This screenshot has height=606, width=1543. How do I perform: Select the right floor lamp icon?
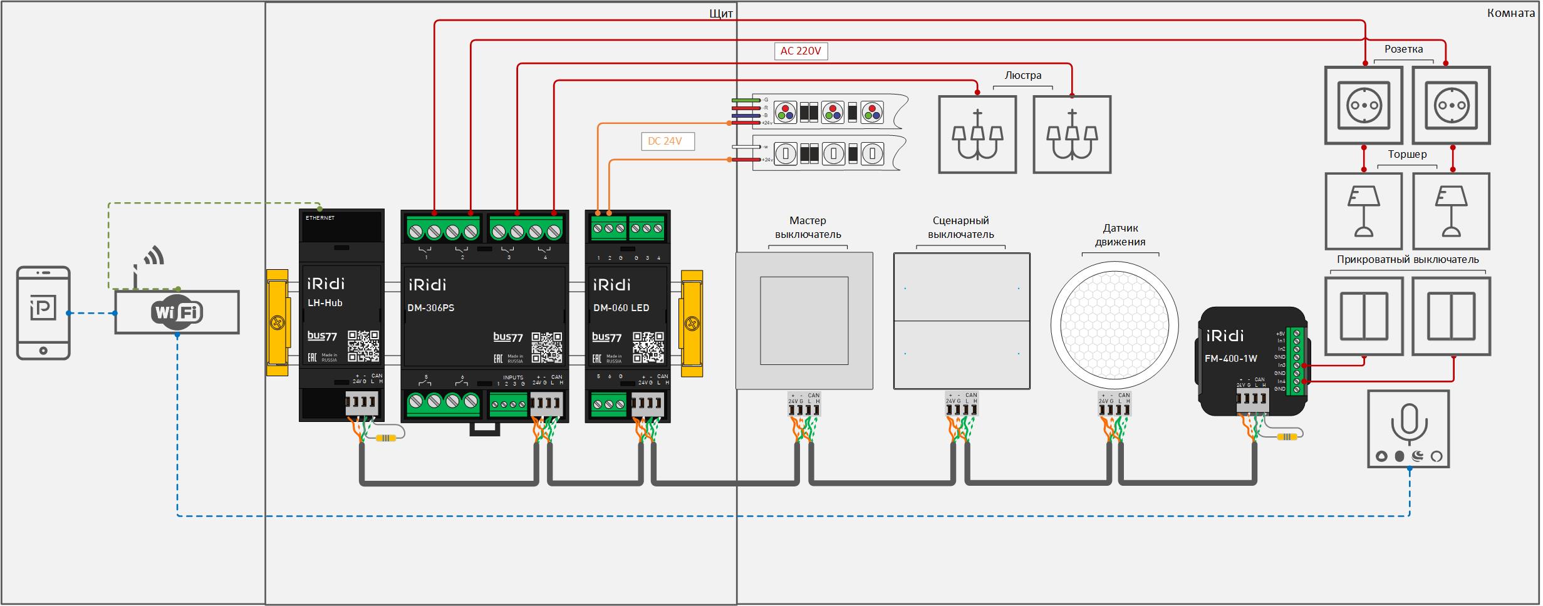pos(1451,212)
